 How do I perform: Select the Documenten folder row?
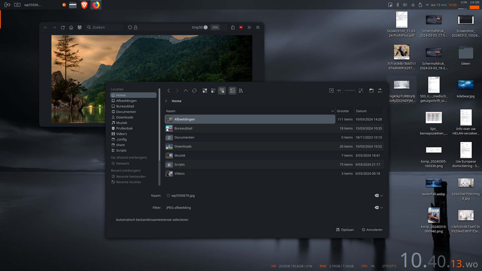[274, 137]
